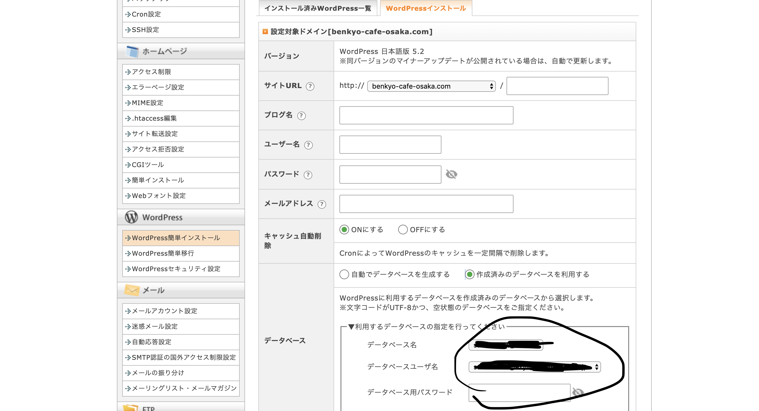
Task: Open the benkyo-cafe-osaka.com domain dropdown
Action: click(431, 86)
